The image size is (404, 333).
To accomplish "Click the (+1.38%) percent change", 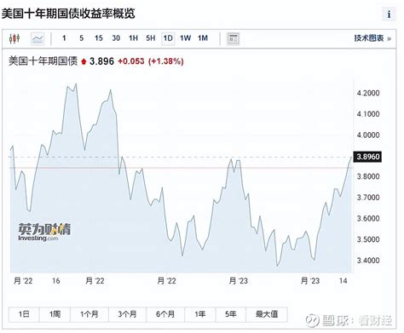I will tap(166, 61).
